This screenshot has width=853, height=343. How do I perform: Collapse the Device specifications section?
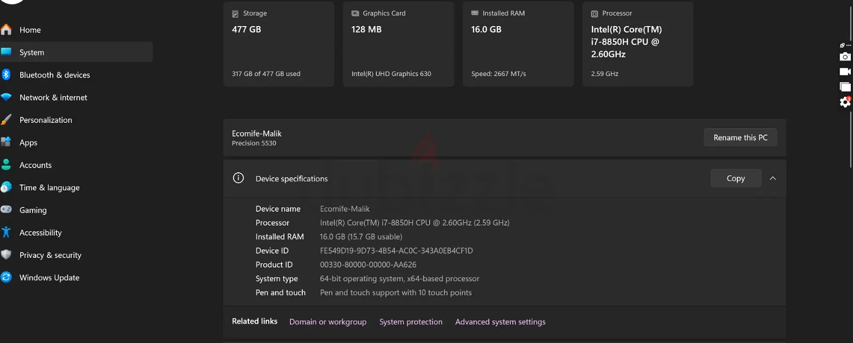[773, 178]
